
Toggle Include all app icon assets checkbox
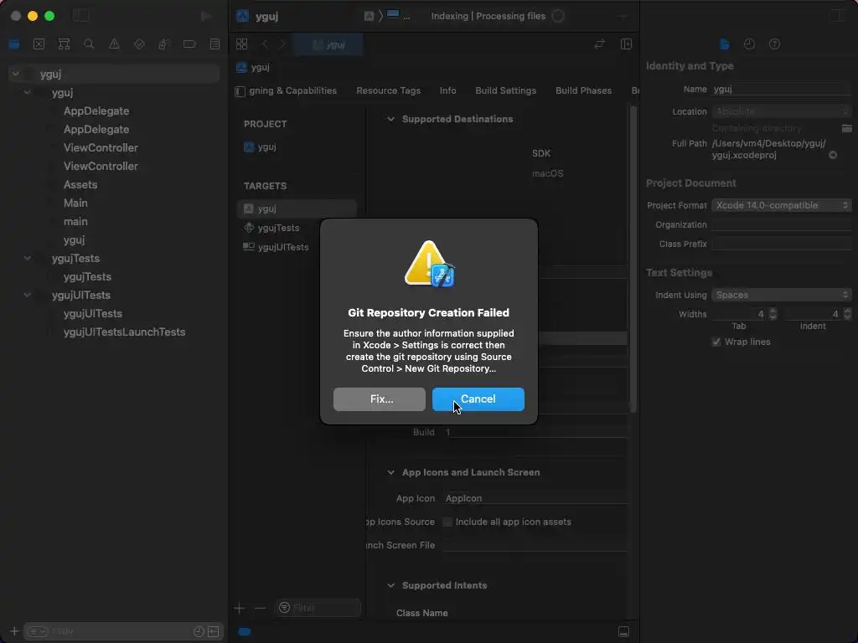click(x=447, y=522)
